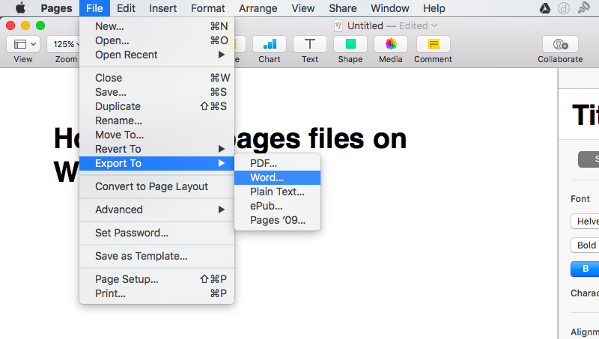
Task: Click the File menu title
Action: 94,8
